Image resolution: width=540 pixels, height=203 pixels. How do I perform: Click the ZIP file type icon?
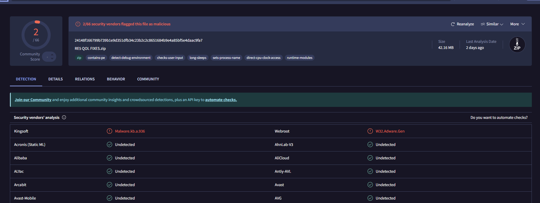[x=517, y=45]
